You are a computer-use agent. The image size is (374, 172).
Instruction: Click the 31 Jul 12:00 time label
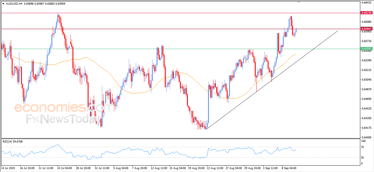tap(102, 168)
